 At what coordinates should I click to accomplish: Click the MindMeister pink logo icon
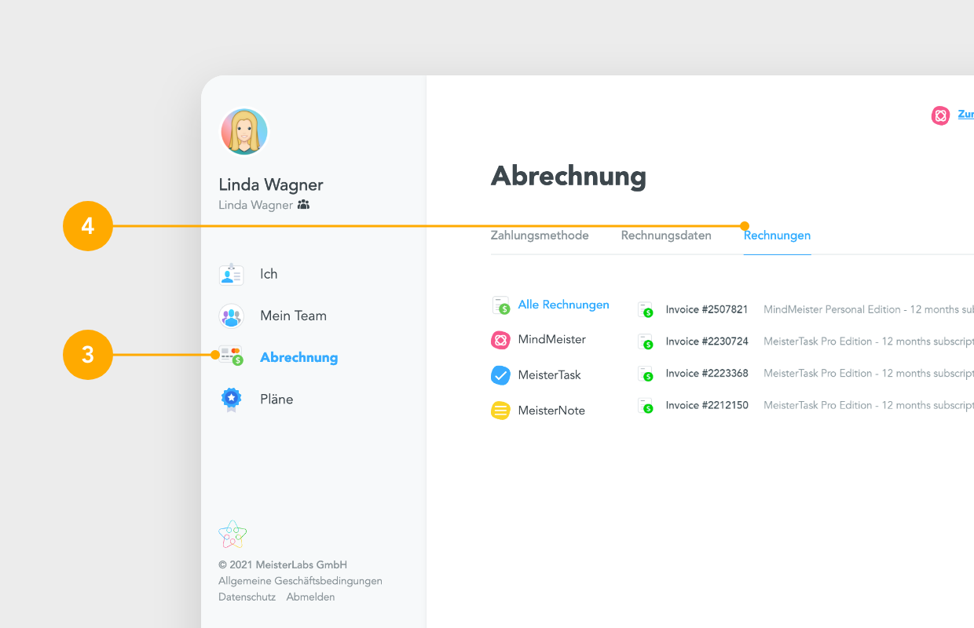tap(500, 340)
